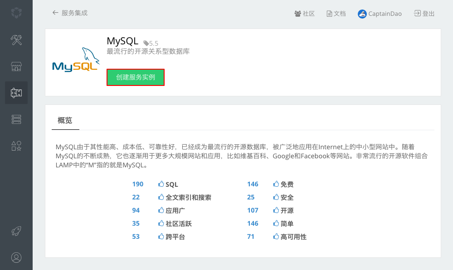Select the 概览 tab
Image resolution: width=453 pixels, height=270 pixels.
pos(65,120)
